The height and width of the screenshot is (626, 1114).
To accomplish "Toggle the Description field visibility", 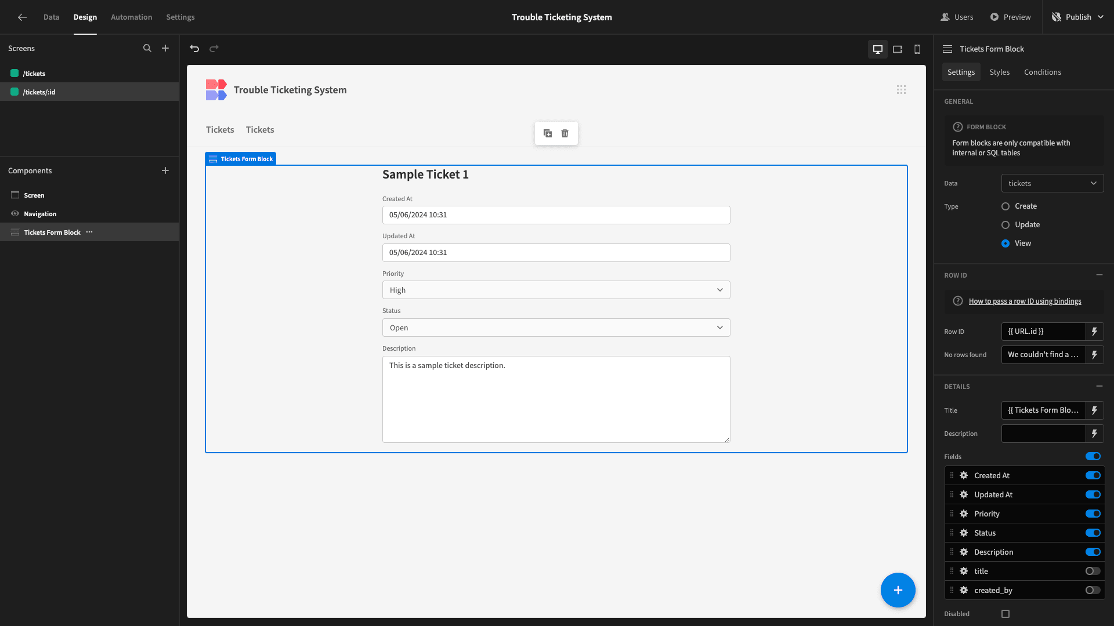I will click(1093, 552).
